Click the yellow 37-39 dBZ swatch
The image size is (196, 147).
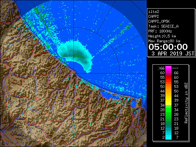pos(168,100)
